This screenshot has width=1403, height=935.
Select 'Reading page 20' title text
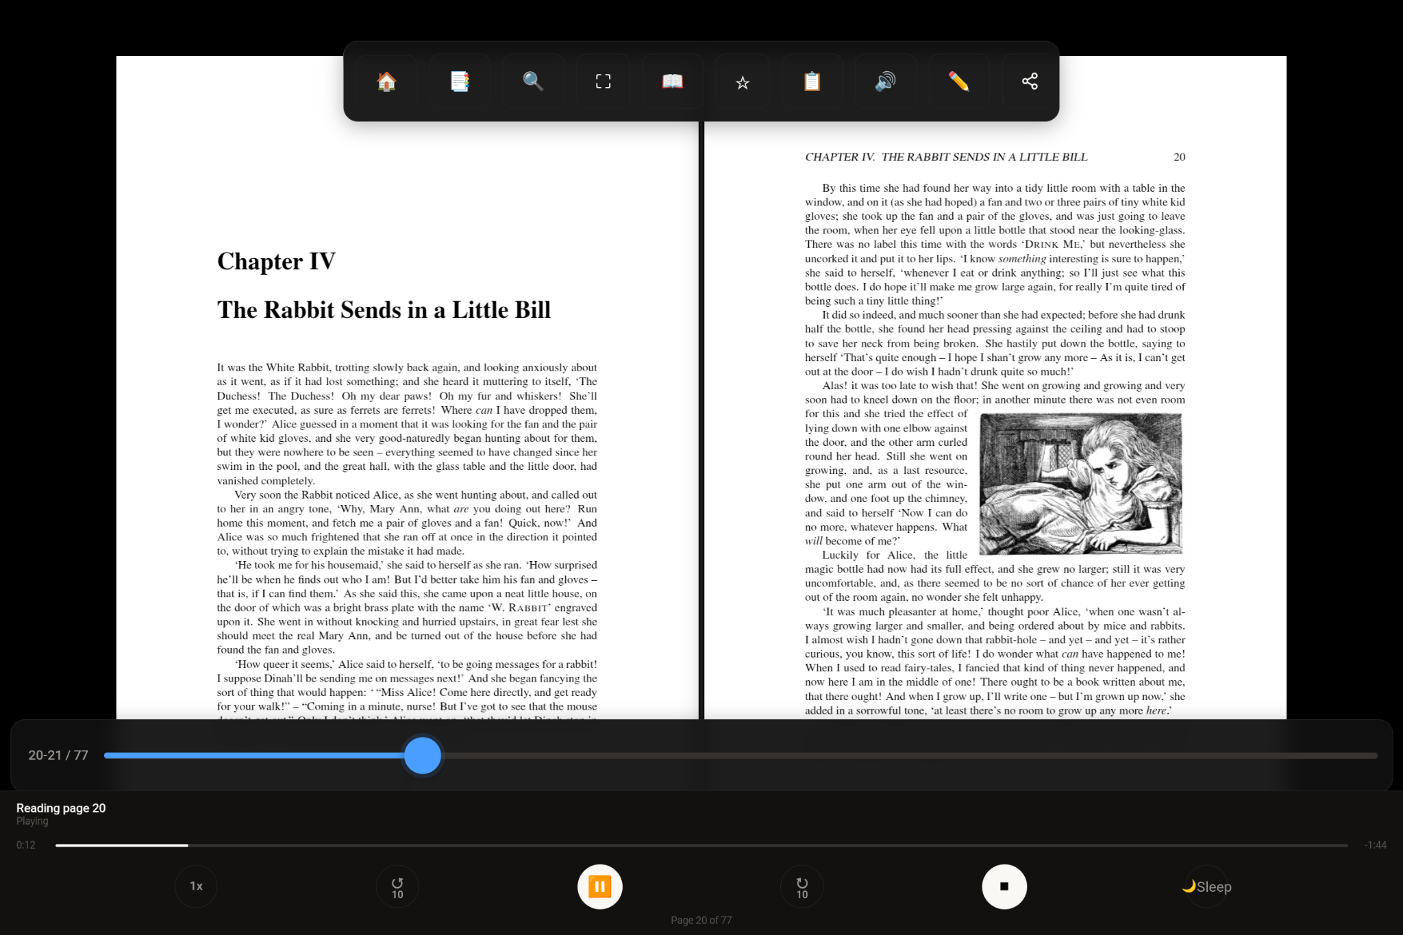[60, 808]
